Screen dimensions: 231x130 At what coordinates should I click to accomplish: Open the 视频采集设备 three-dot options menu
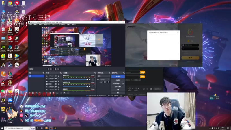(x=93, y=86)
